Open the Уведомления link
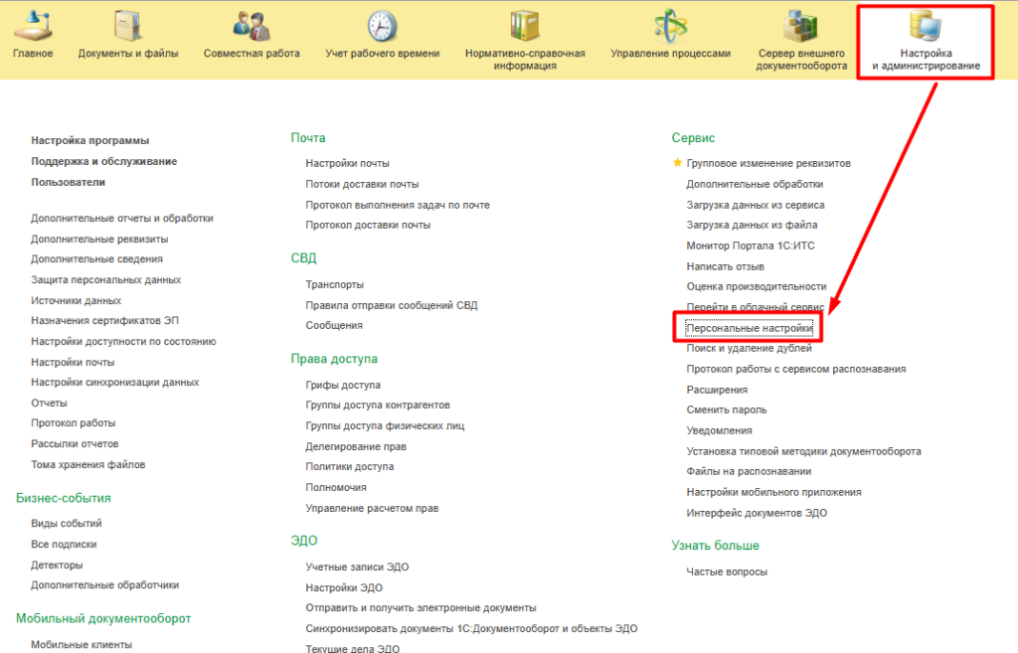1018x653 pixels. (x=720, y=430)
